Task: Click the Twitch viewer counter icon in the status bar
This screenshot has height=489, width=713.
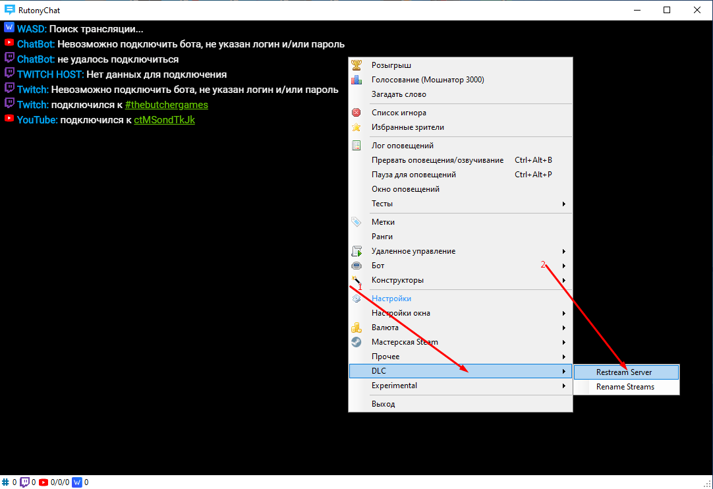Action: point(24,482)
